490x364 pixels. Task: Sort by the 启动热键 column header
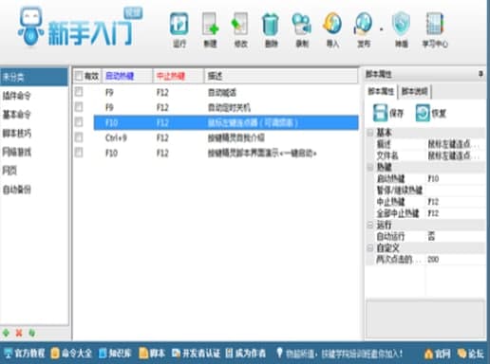(127, 76)
